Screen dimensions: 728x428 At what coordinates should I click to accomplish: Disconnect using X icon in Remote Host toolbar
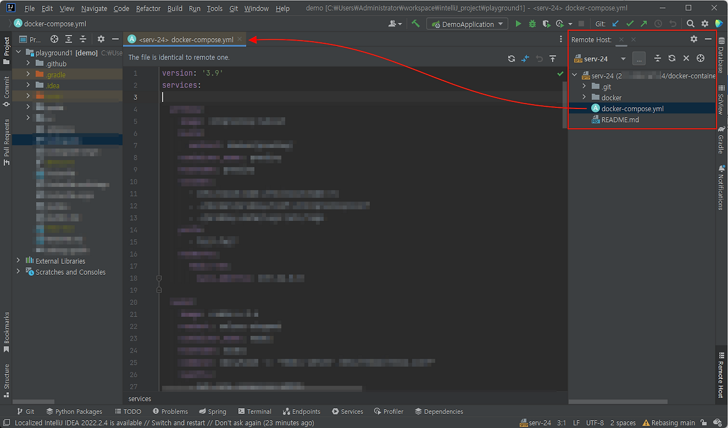pos(686,58)
